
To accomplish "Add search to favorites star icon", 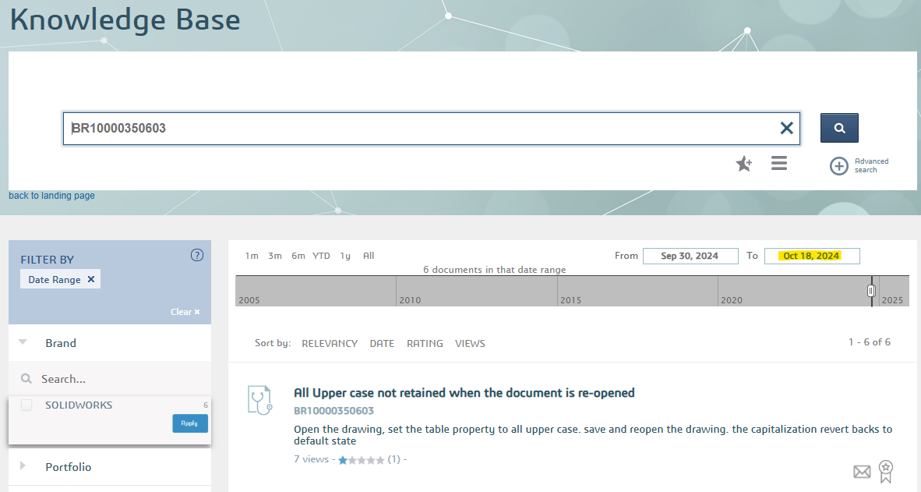I will click(x=744, y=164).
